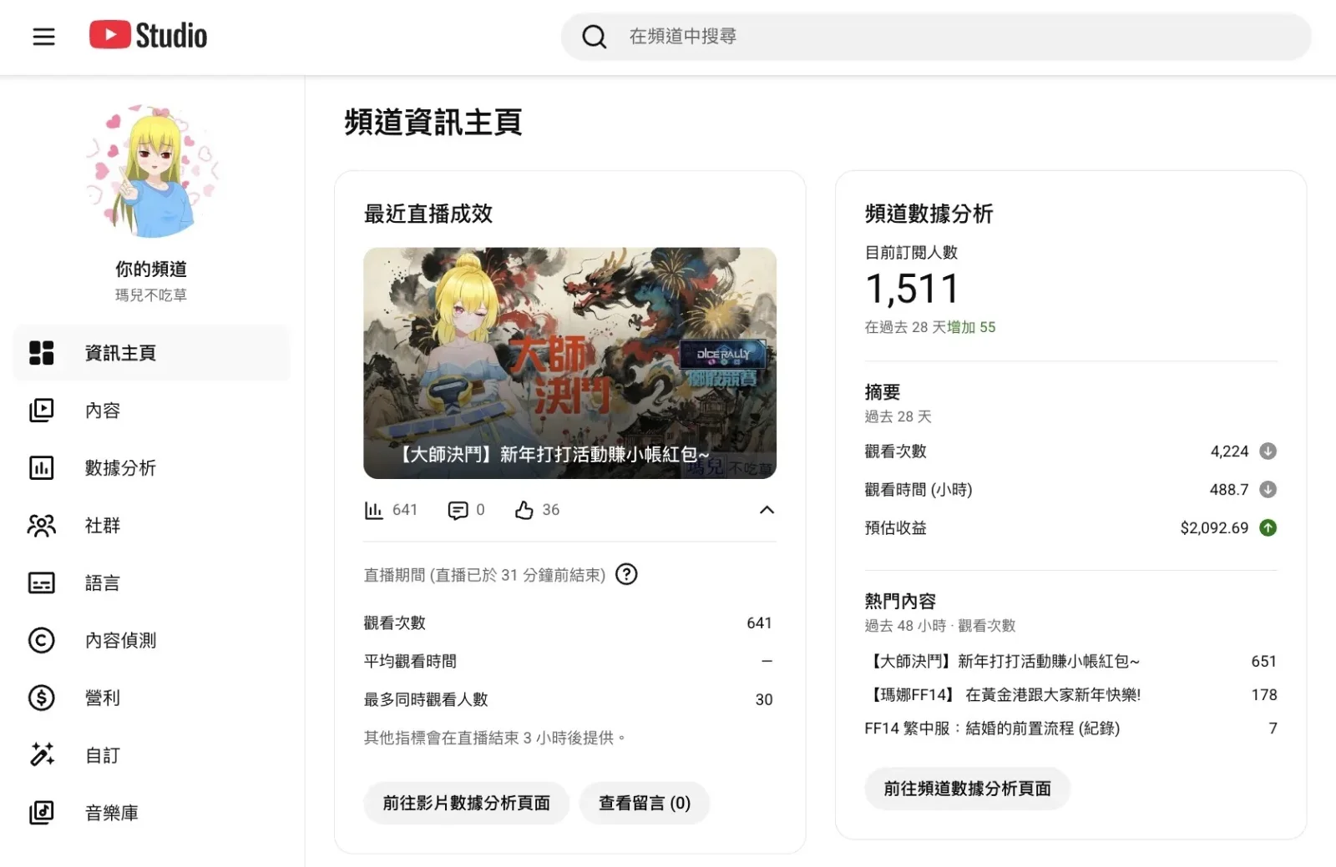
Task: Click the 查看留言 (0) button
Action: point(645,803)
